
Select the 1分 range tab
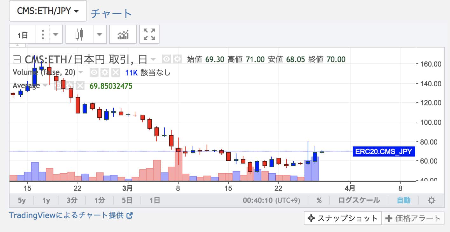point(99,200)
